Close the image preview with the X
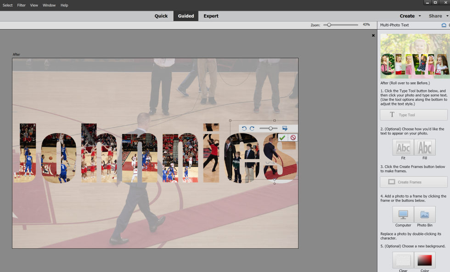 pyautogui.click(x=373, y=35)
